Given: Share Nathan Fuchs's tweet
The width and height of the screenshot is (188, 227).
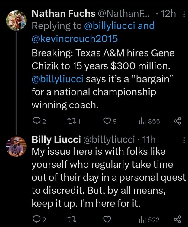Looking at the screenshot, I should [177, 121].
